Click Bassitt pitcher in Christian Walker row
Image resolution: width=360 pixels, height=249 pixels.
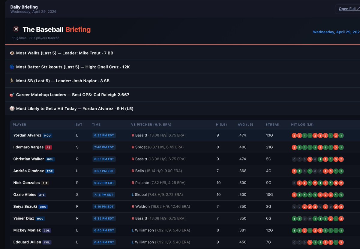point(159,159)
